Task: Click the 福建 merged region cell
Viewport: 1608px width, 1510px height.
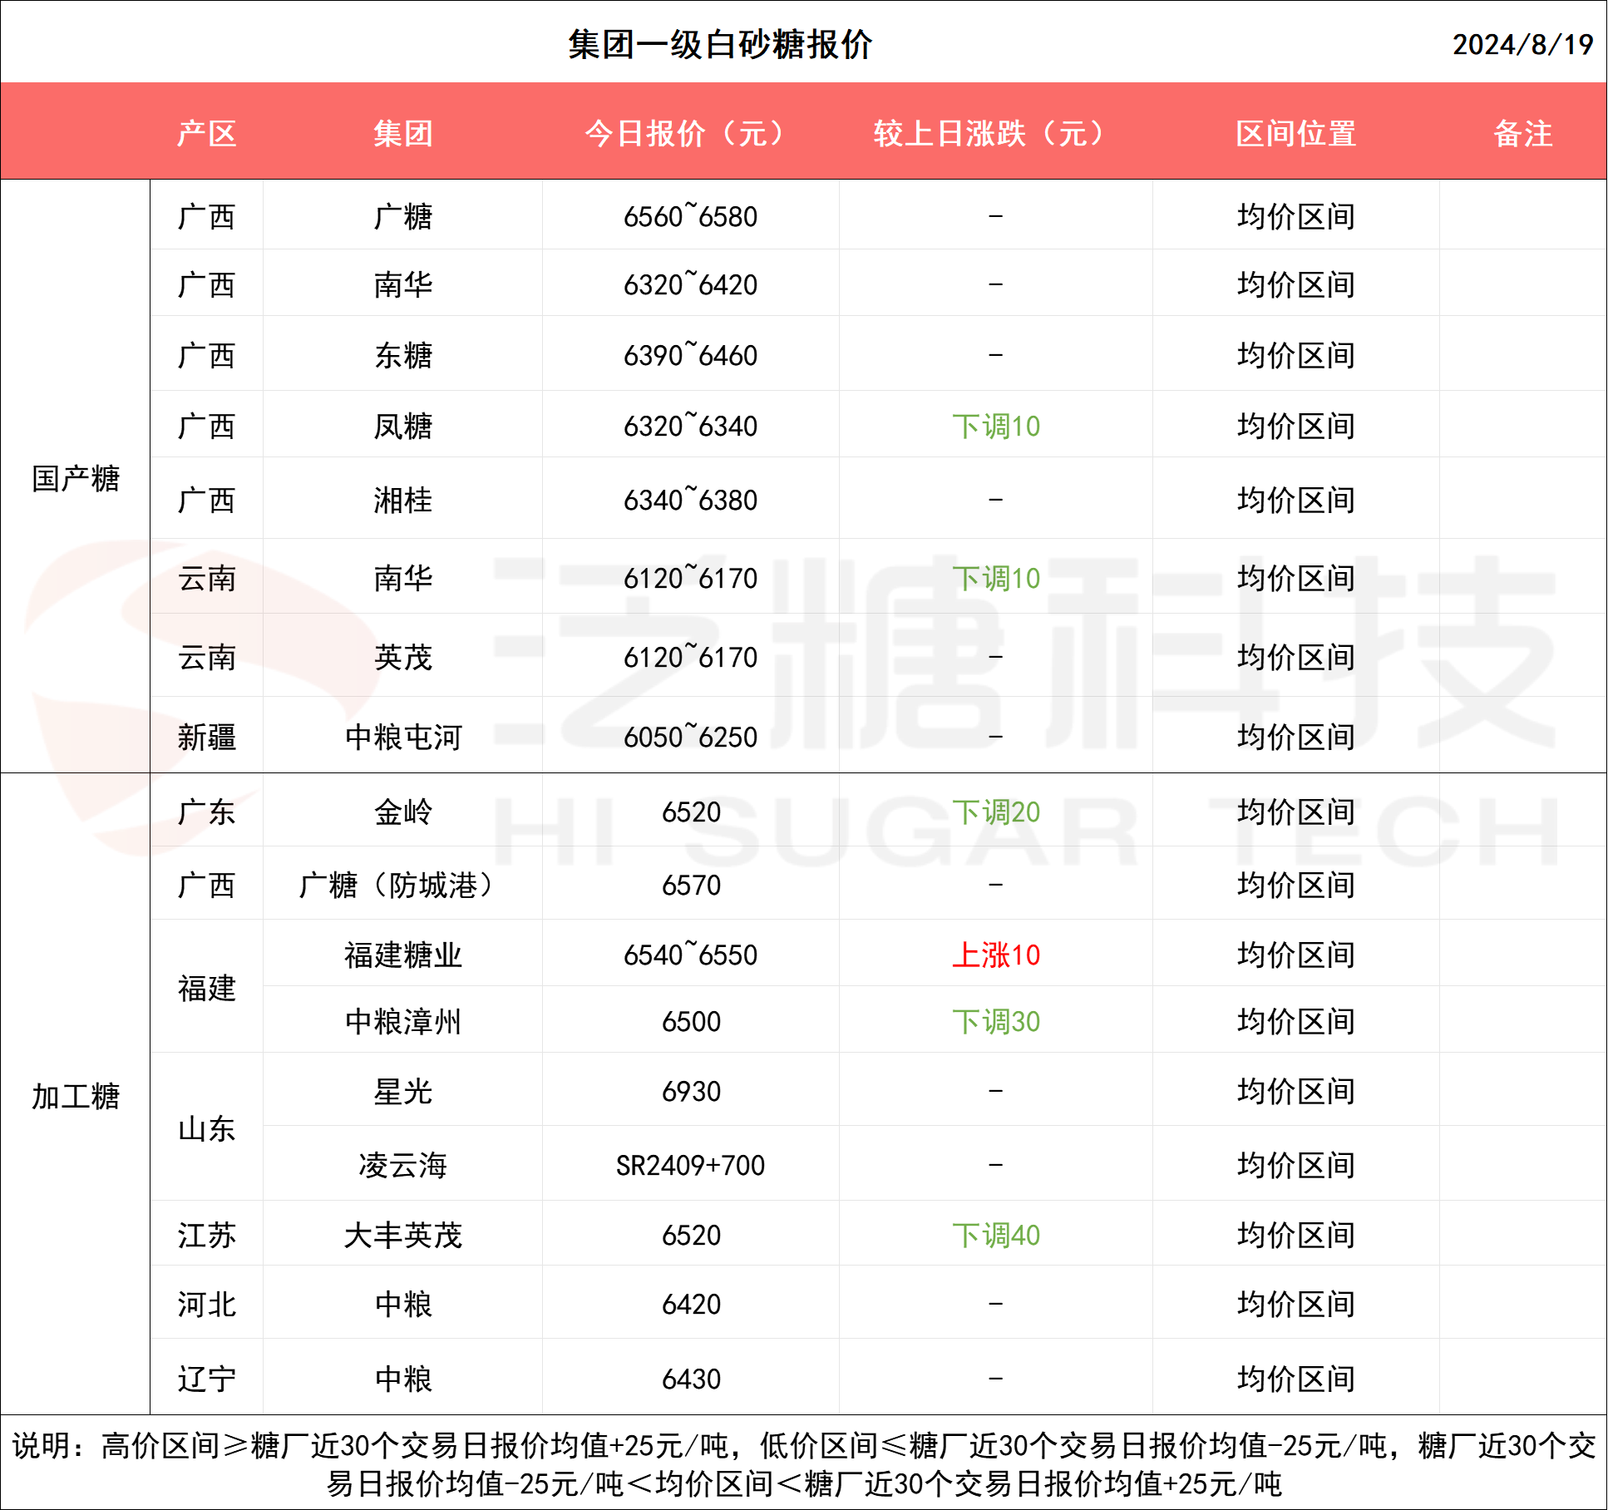Action: pyautogui.click(x=206, y=988)
